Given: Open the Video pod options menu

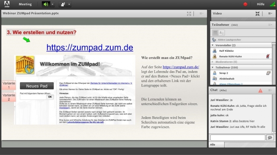Looking at the screenshot, I should tap(270, 13).
